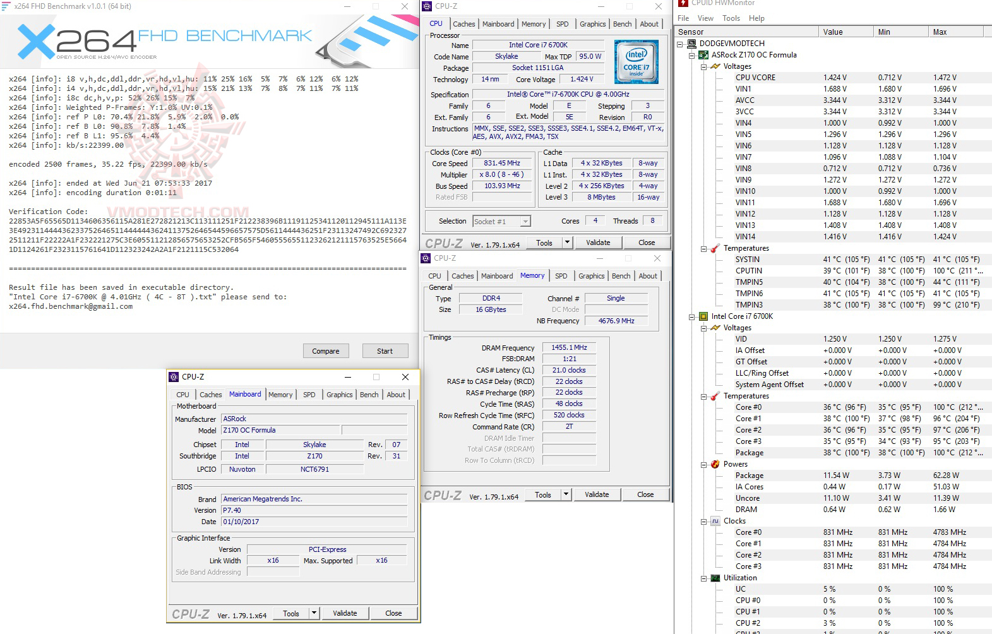
Task: Collapse the ASRock Z170 OC Formula node
Action: coord(692,55)
